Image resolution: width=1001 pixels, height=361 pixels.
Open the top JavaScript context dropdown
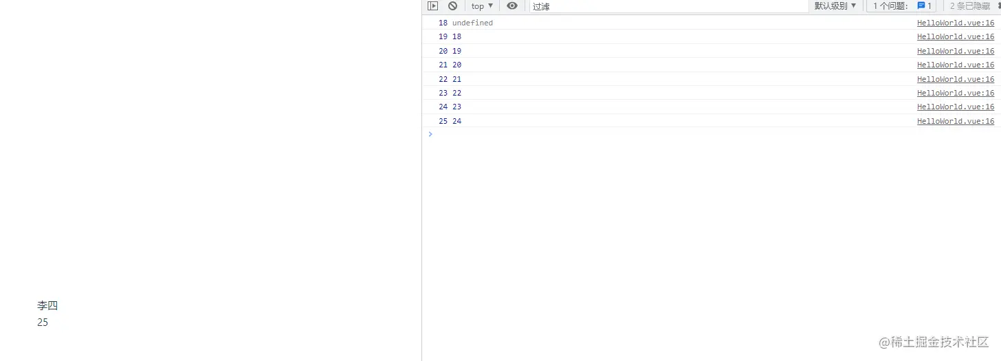coord(482,6)
